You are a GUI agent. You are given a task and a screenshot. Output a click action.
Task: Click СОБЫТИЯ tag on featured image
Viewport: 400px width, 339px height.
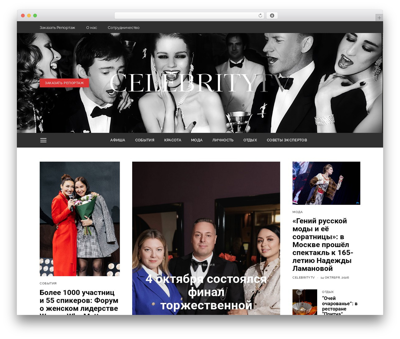[x=206, y=265]
